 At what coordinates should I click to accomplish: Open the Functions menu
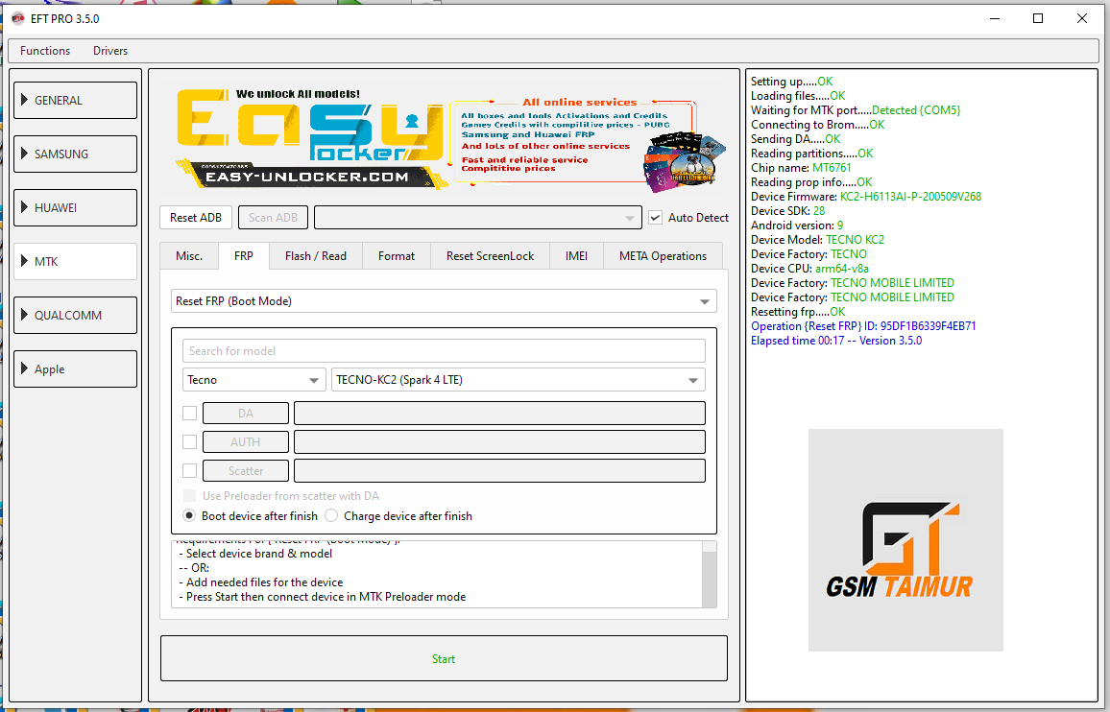[x=45, y=51]
